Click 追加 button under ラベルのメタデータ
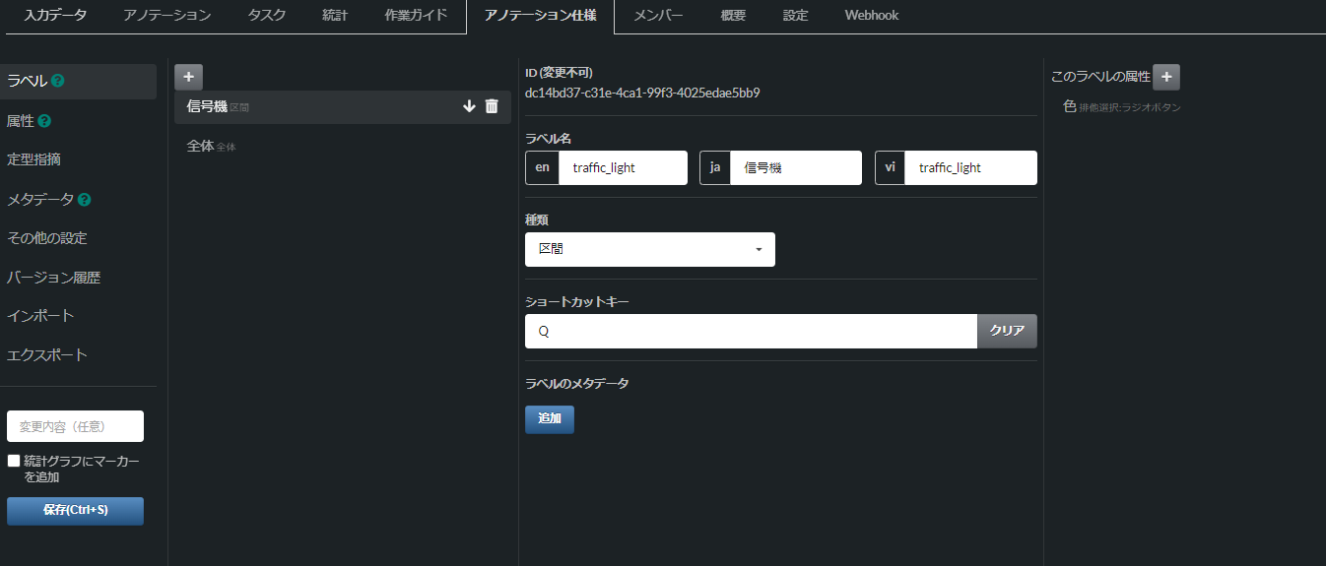This screenshot has height=566, width=1326. click(550, 419)
